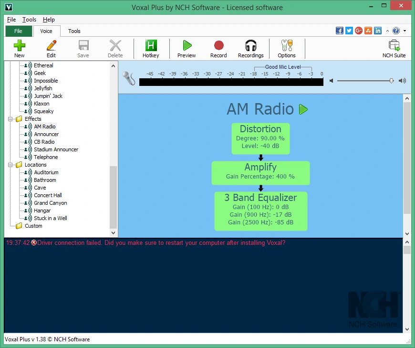Open Recordings headphones icon

pos(250,45)
